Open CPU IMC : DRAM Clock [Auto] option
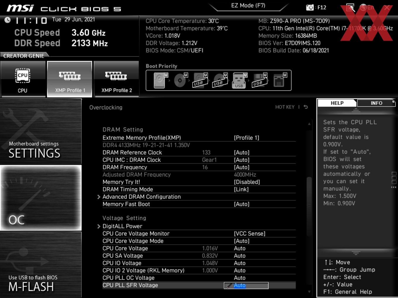398x298 pixels. click(241, 160)
